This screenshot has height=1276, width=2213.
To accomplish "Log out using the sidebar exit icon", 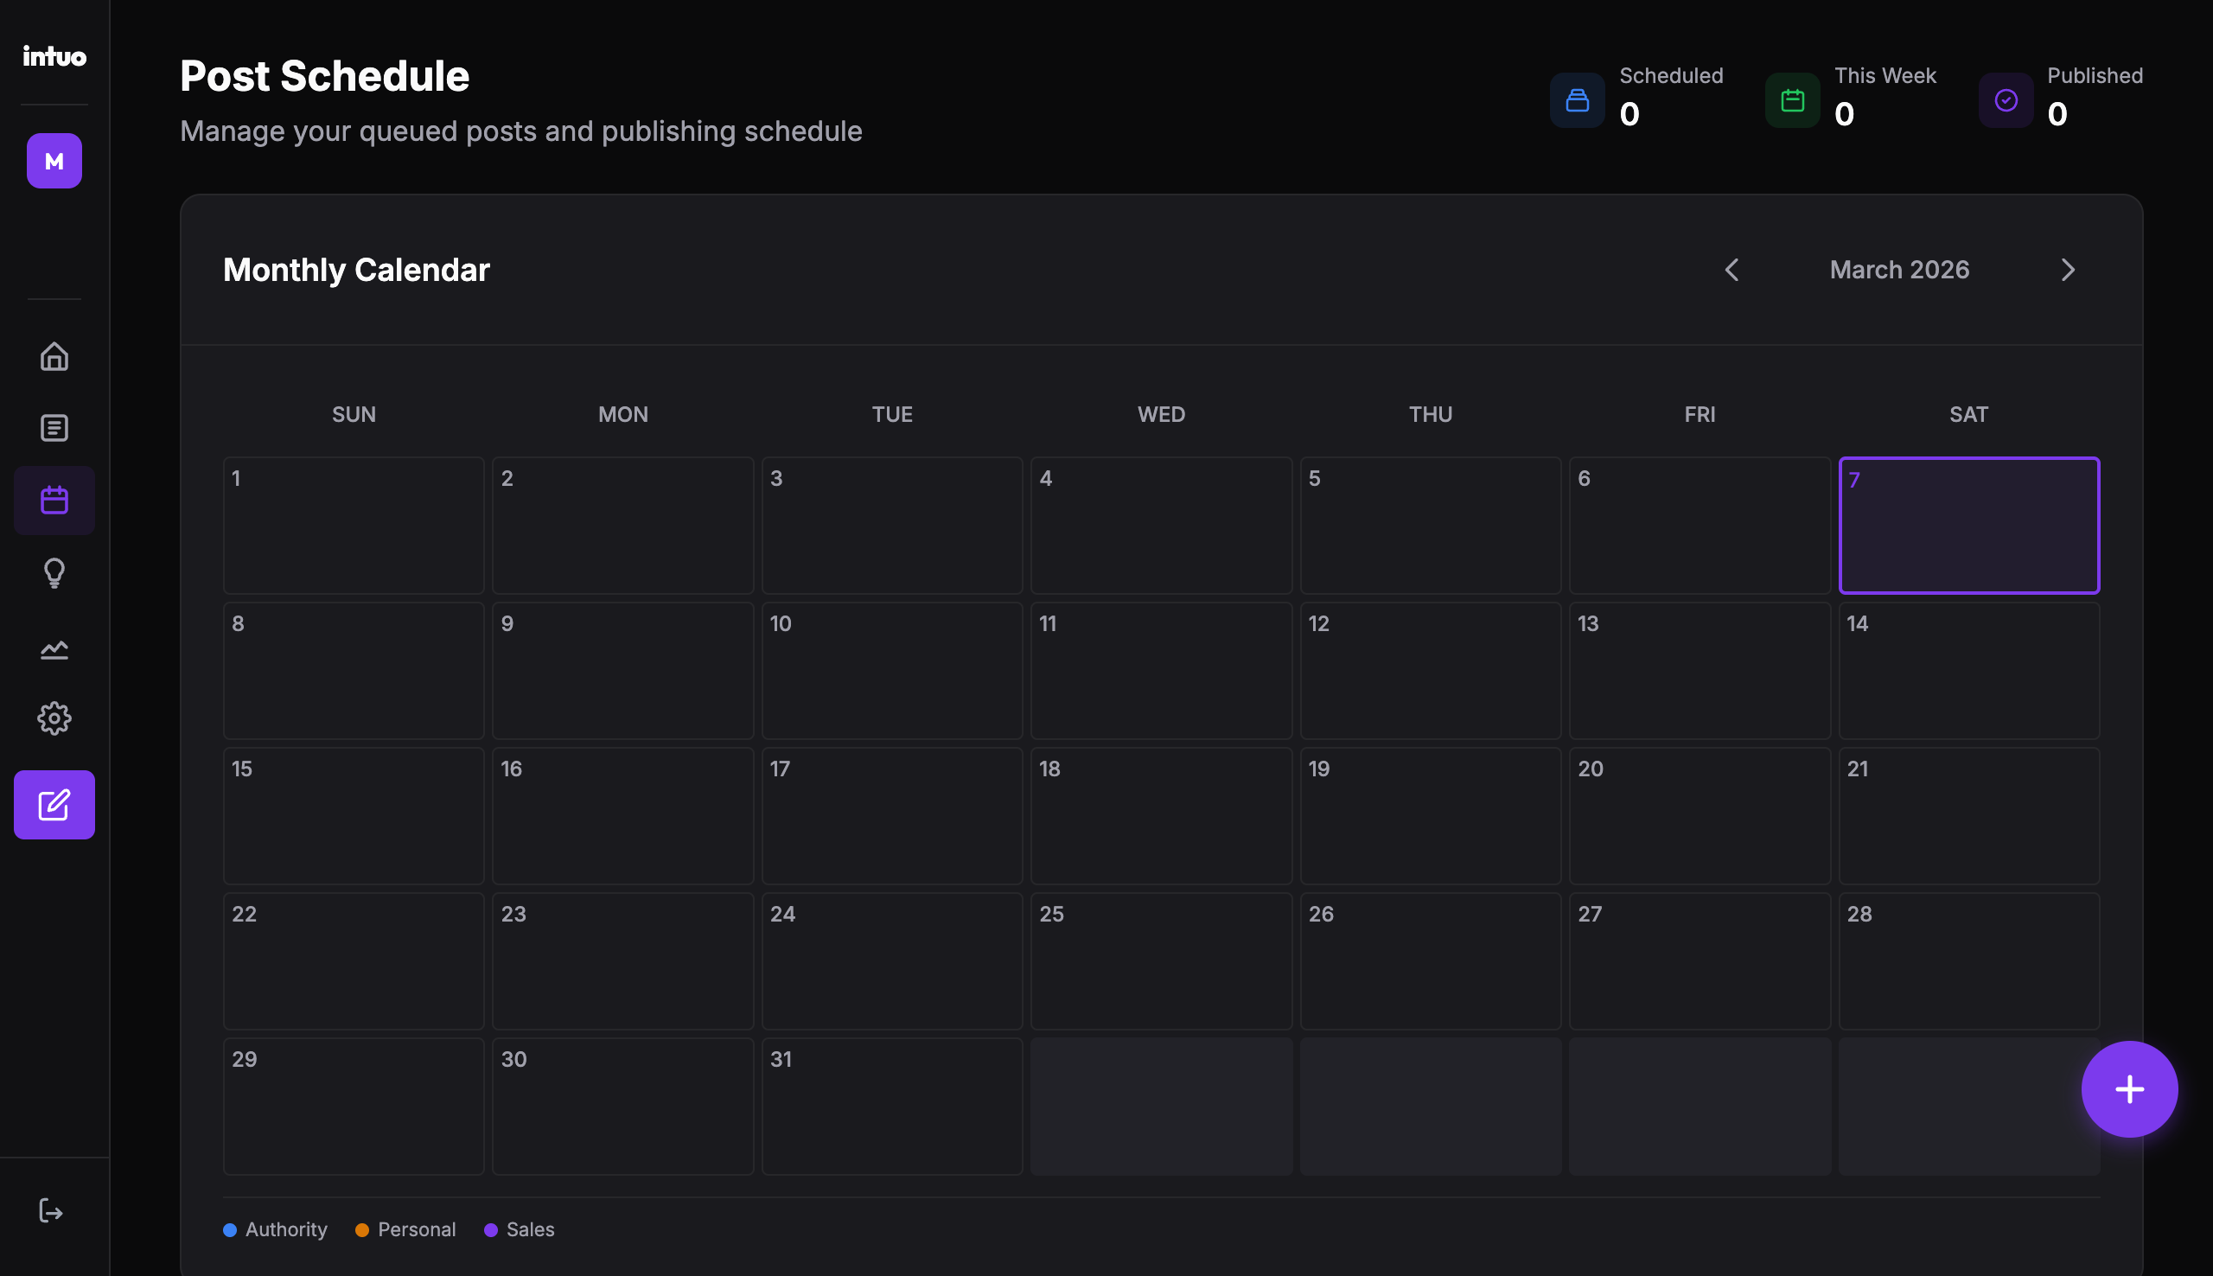I will (52, 1211).
